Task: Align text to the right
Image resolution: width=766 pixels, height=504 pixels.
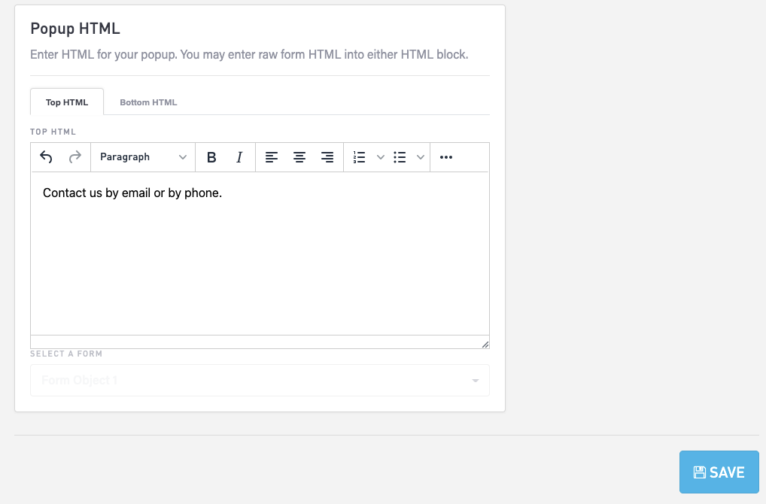Action: click(327, 157)
